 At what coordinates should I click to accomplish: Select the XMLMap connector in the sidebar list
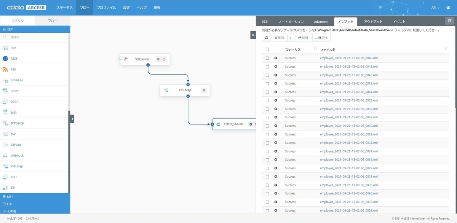pos(34,166)
